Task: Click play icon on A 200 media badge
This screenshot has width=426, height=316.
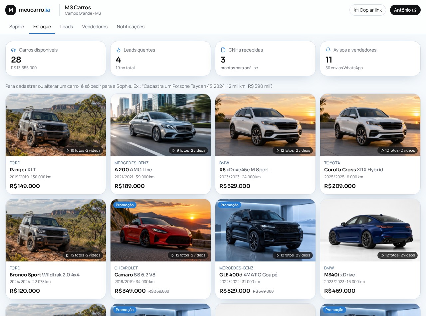Action: pos(173,150)
